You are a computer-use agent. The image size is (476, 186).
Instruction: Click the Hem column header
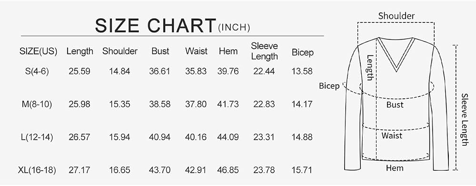[x=228, y=52]
